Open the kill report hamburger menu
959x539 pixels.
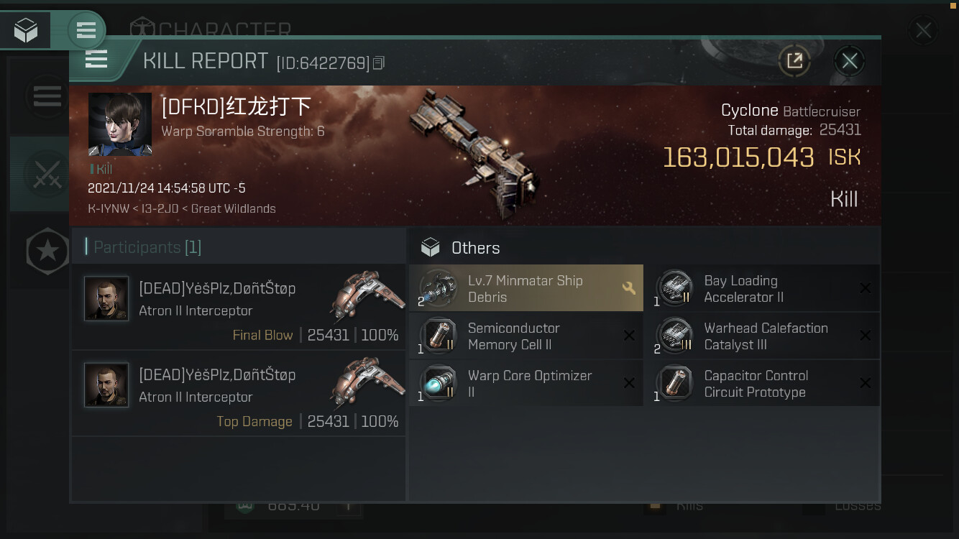coord(96,59)
